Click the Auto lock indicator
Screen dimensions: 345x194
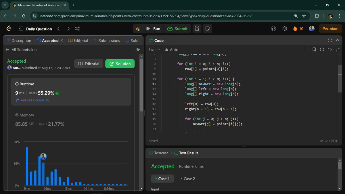point(172,50)
